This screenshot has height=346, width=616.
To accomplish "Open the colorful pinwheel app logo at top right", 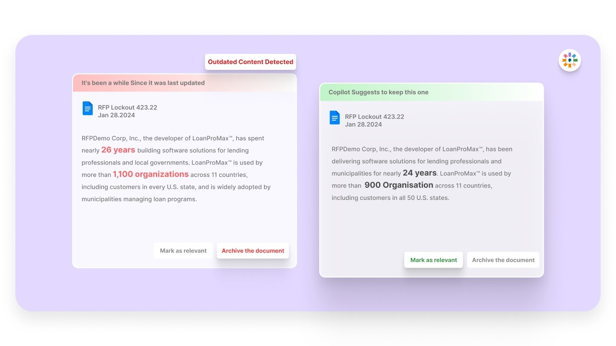I will click(569, 60).
